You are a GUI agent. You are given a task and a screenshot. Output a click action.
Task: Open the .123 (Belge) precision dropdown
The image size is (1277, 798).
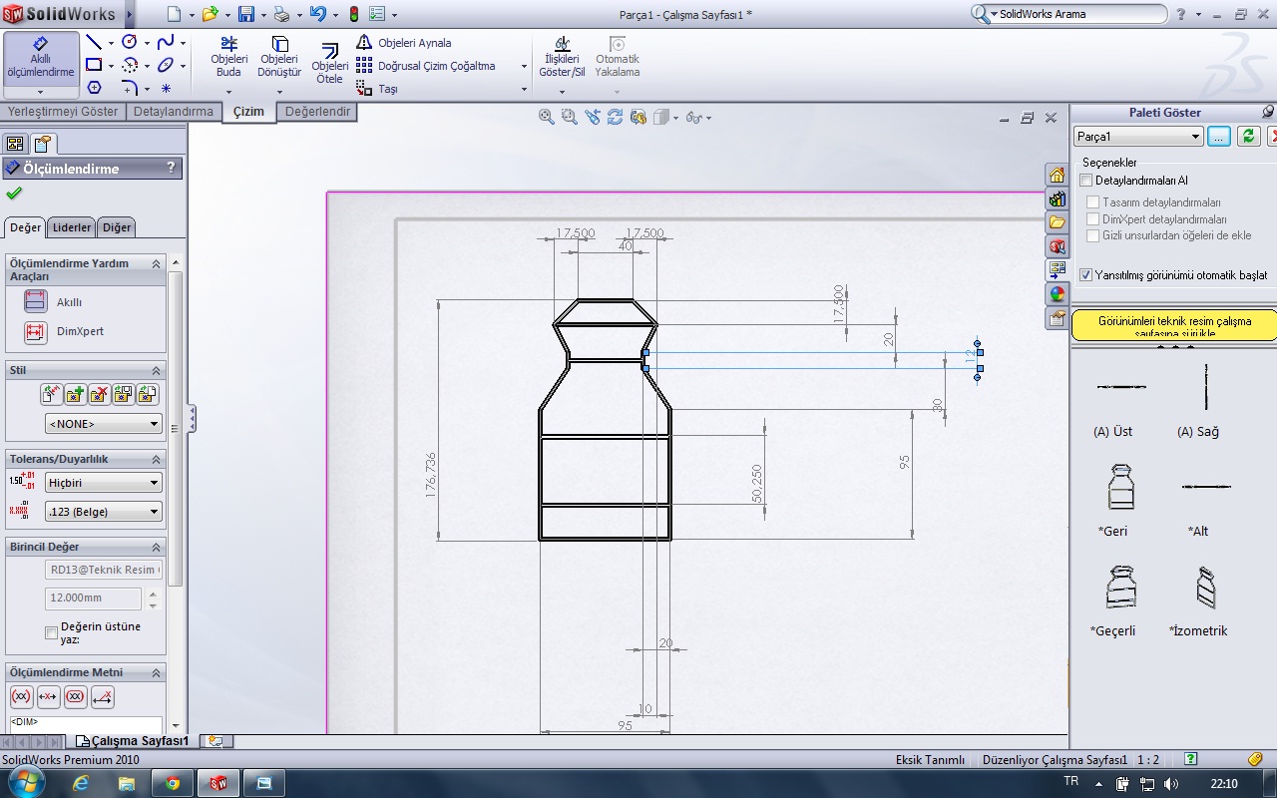pos(103,512)
